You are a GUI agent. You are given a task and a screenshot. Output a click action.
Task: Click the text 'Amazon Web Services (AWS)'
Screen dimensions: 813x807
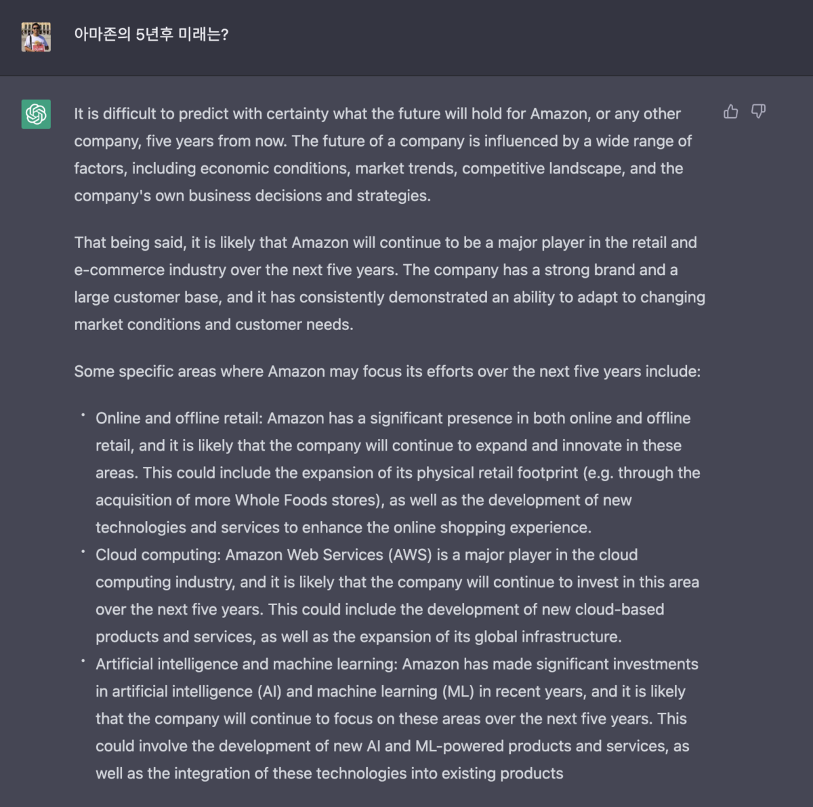click(x=329, y=555)
